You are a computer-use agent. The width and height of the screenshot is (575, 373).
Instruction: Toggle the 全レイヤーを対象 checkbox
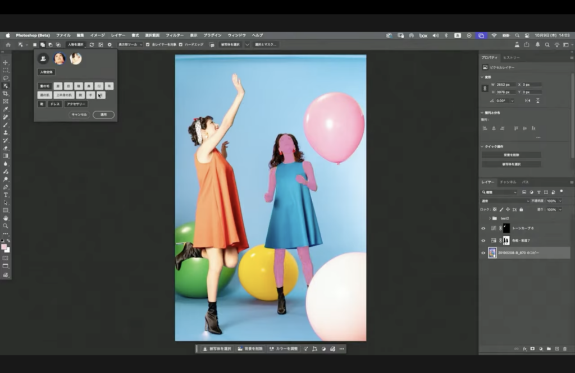(148, 44)
